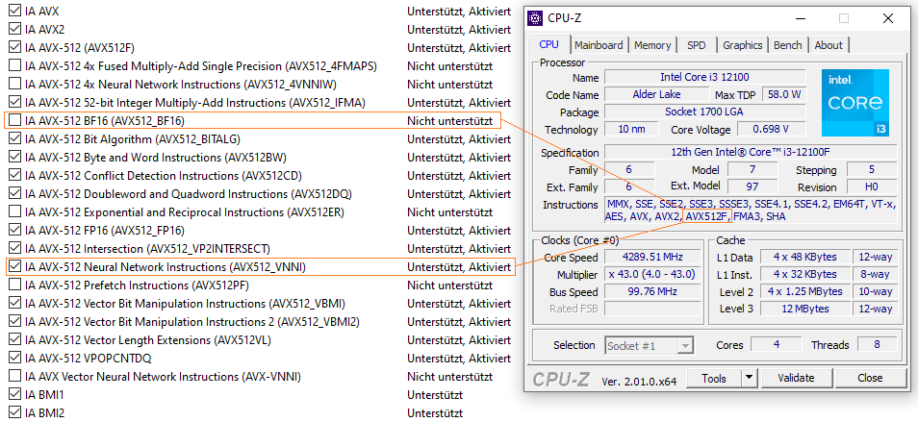Screen dimensions: 918x422
Task: Switch to the CPU tab
Action: 549,44
